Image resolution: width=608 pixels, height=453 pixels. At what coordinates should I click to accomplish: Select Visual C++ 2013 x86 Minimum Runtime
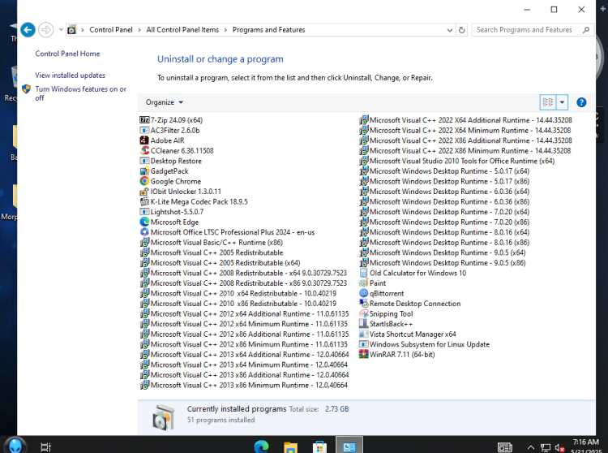(244, 385)
